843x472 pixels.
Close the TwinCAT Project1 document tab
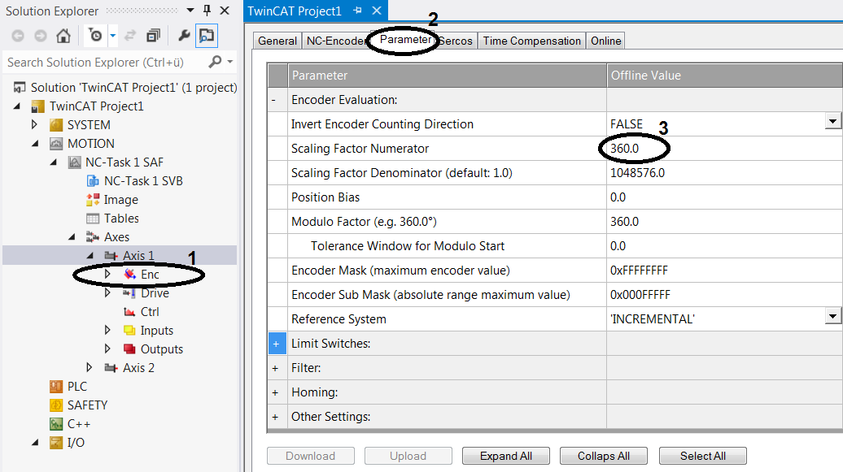[x=377, y=11]
